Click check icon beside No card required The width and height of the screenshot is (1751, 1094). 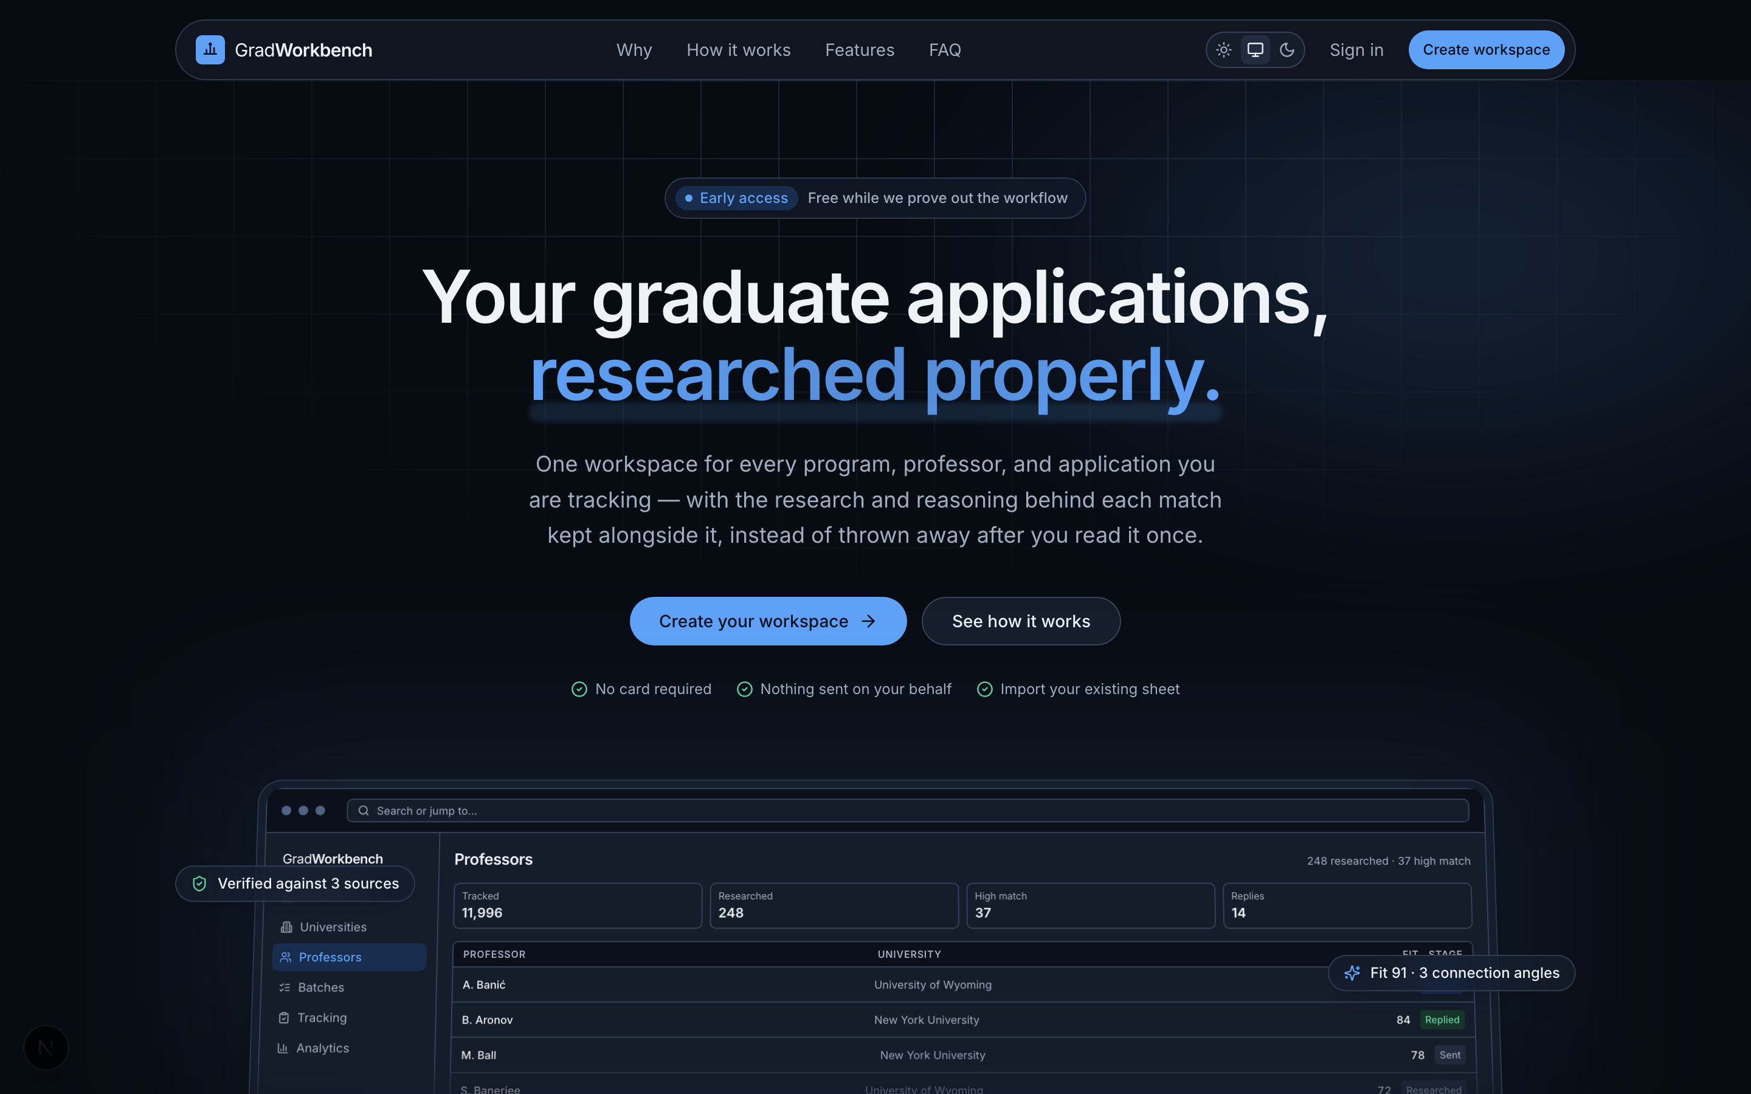coord(579,690)
